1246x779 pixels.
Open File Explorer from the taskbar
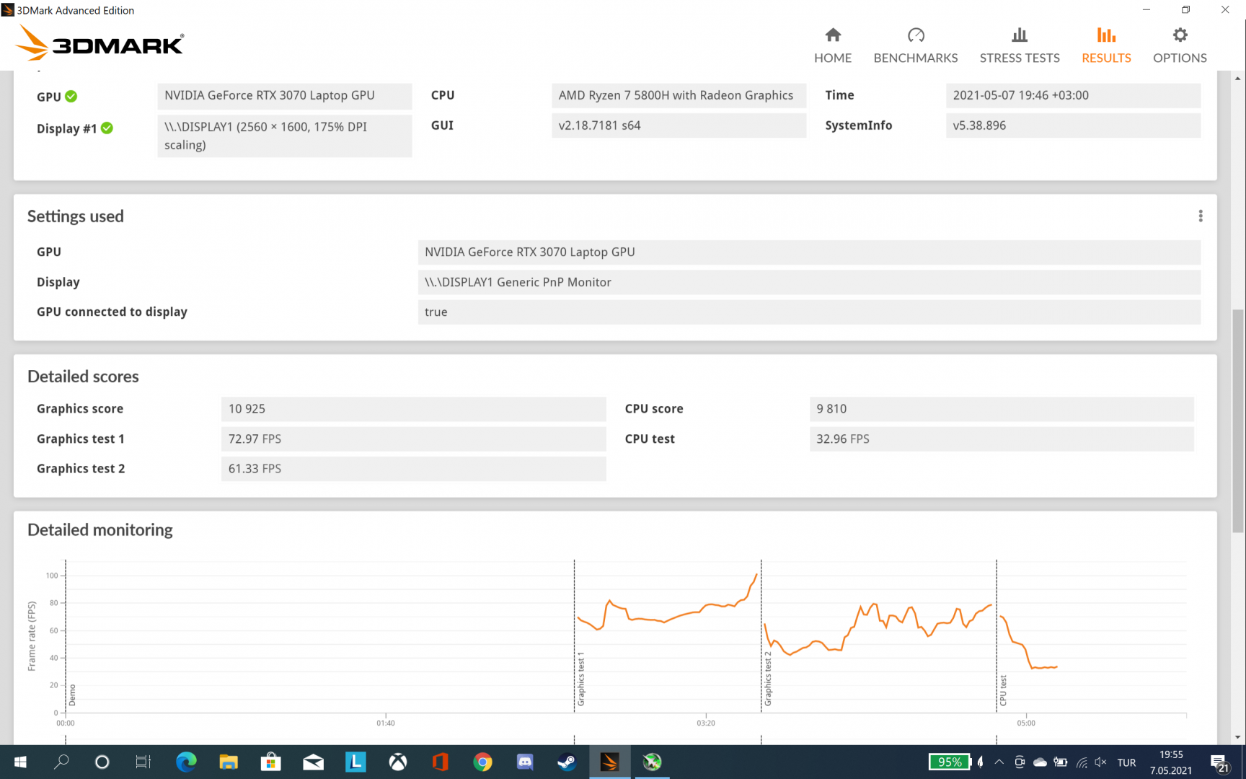229,762
